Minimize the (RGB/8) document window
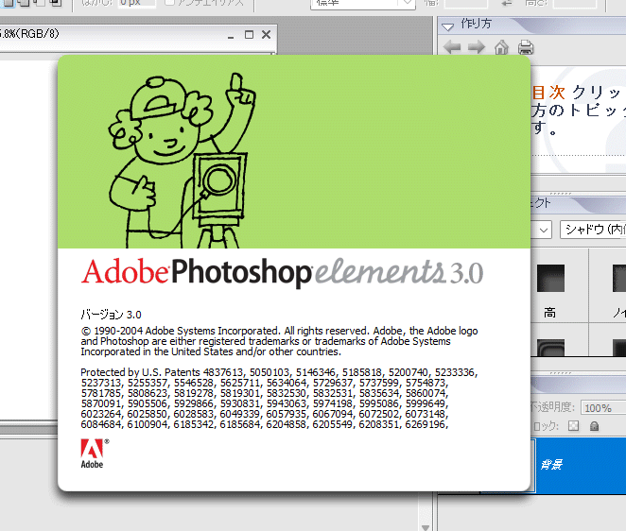Screen dimensions: 626x531 [x=231, y=36]
